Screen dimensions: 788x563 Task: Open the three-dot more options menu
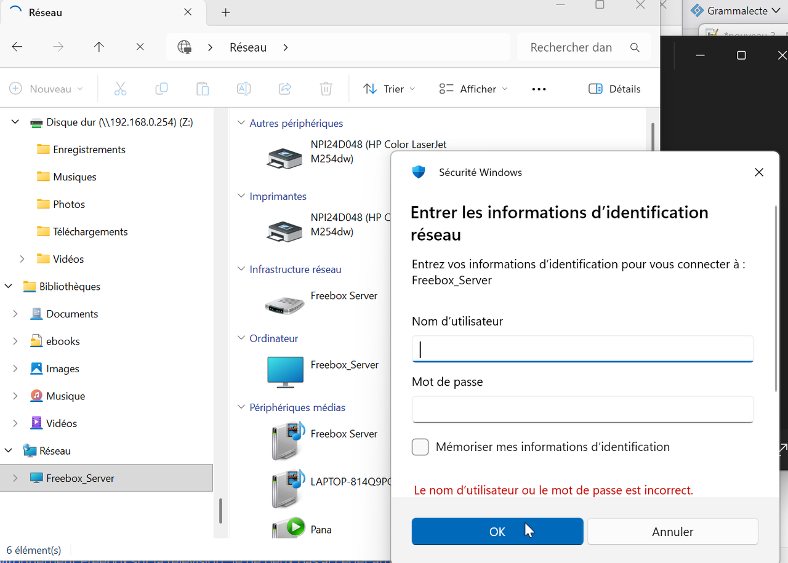tap(539, 89)
